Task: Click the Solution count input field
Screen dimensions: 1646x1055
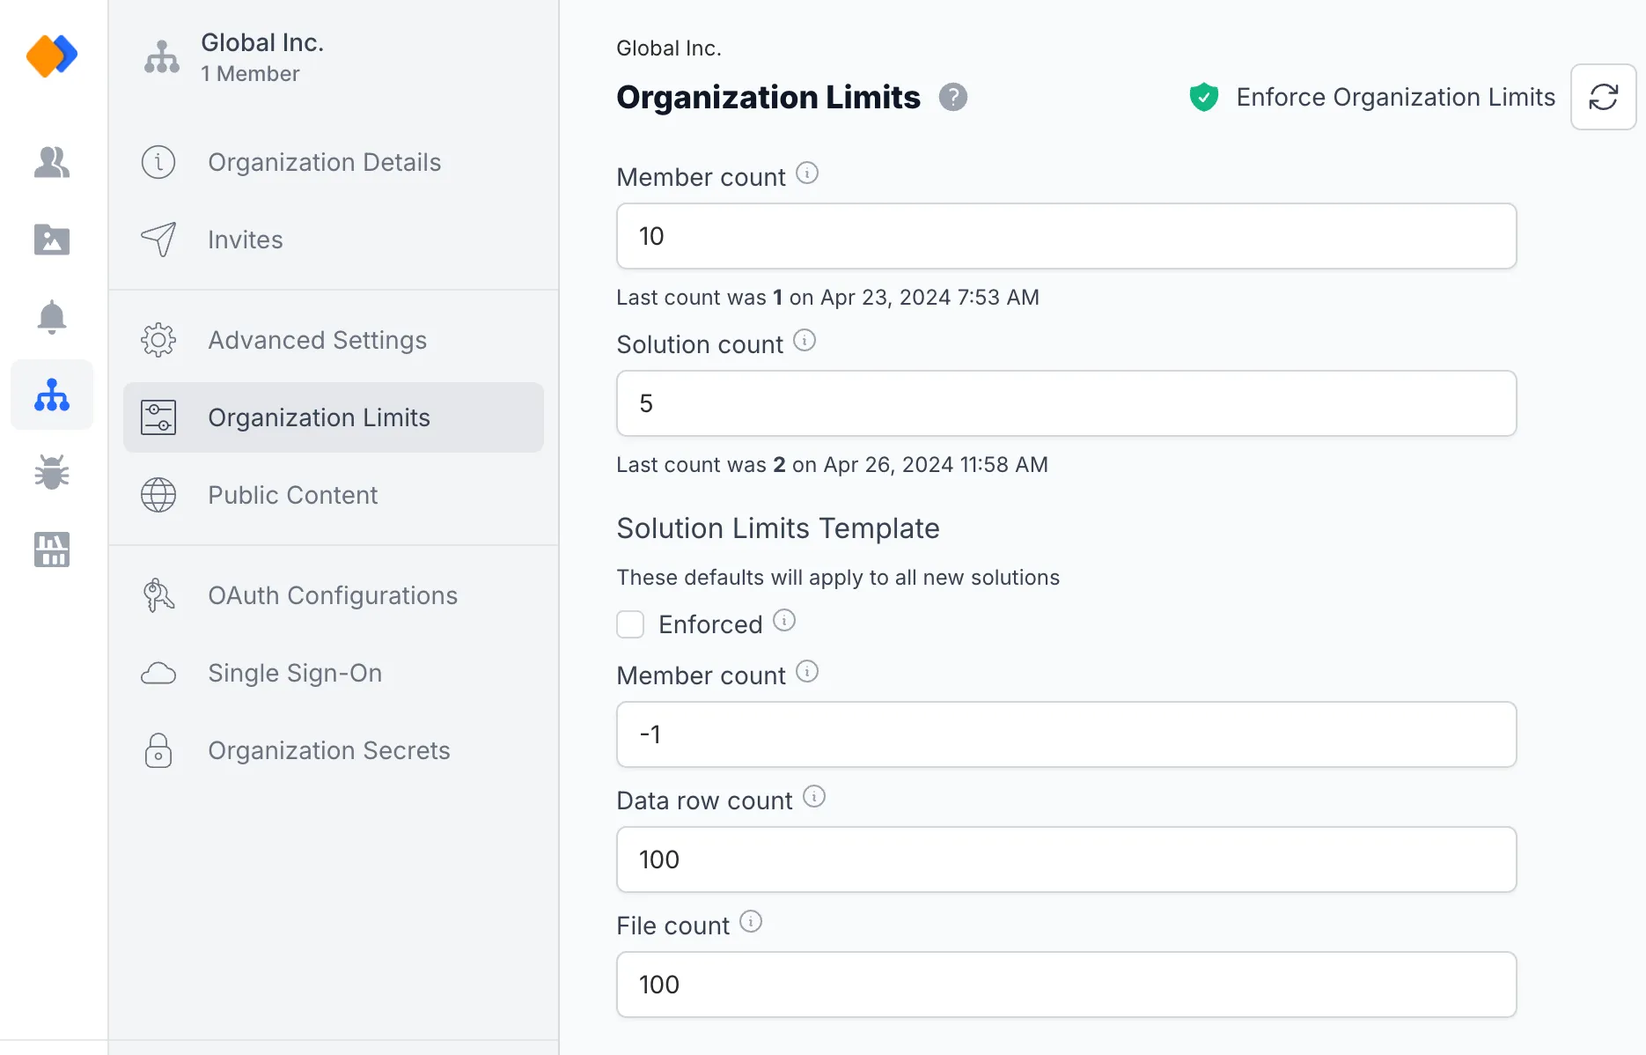Action: point(1066,403)
